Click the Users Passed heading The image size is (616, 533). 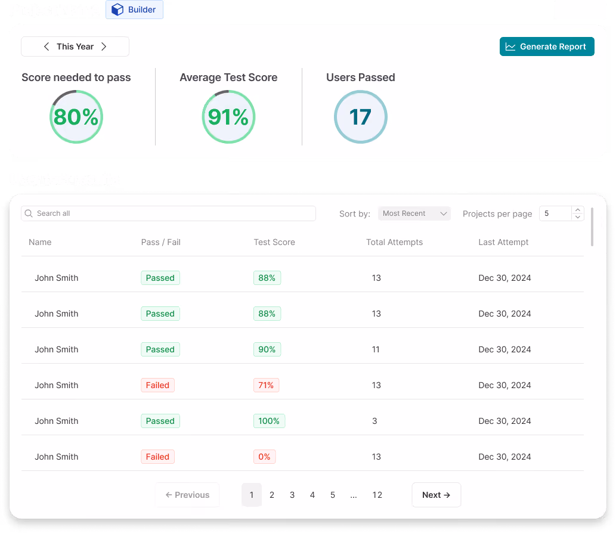coord(361,78)
